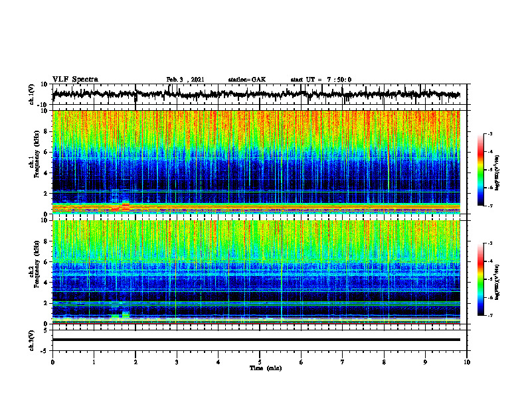The image size is (526, 406).
Task: Pick the ch.1 spectrogram color scale bar
Action: click(481, 170)
